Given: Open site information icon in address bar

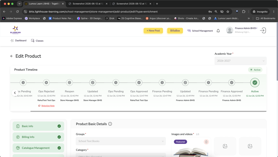Looking at the screenshot, I should tap(25, 12).
